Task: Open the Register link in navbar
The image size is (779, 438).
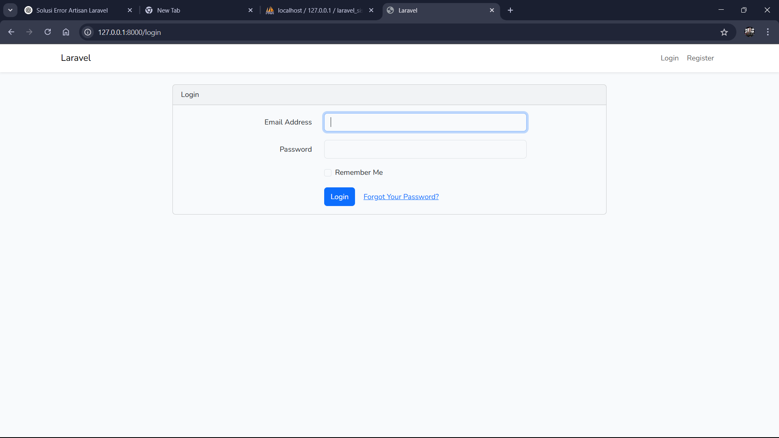Action: (x=700, y=58)
